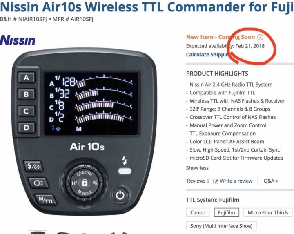Image resolution: width=294 pixels, height=234 pixels.
Task: Select the Canon TTL system option
Action: (198, 212)
